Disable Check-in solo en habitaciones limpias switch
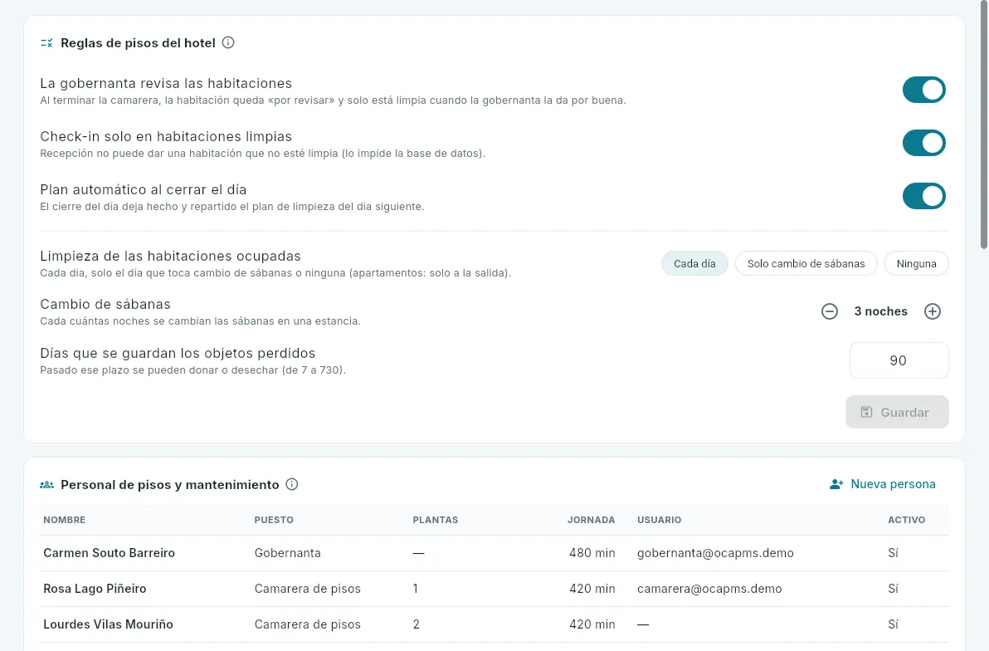989x651 pixels. 924,143
